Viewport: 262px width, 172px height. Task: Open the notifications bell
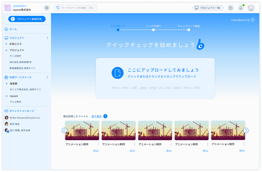tap(241, 8)
